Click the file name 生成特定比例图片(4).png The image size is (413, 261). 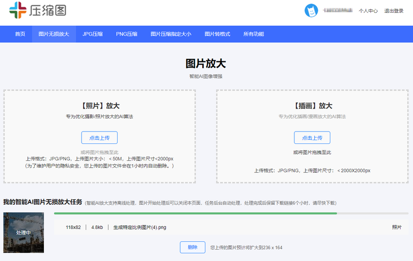coord(139,227)
